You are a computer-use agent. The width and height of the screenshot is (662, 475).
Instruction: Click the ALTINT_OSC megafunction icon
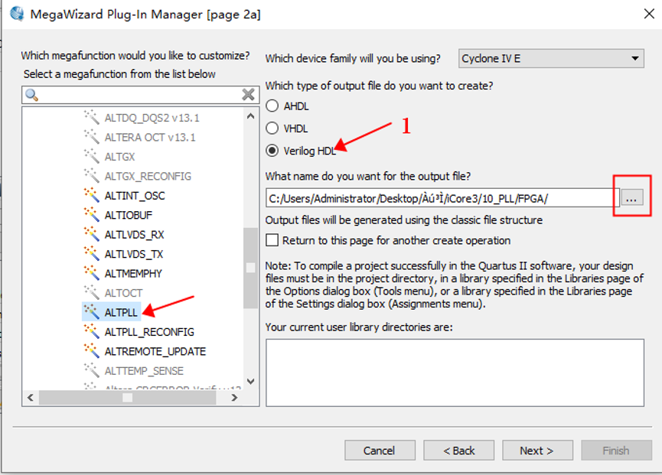(92, 196)
